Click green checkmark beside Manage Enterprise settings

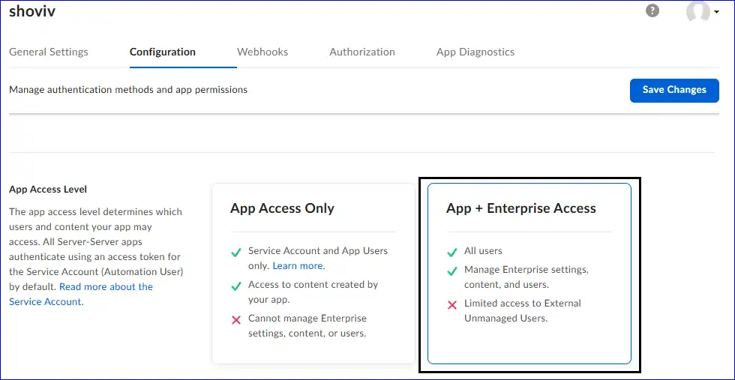pos(452,271)
